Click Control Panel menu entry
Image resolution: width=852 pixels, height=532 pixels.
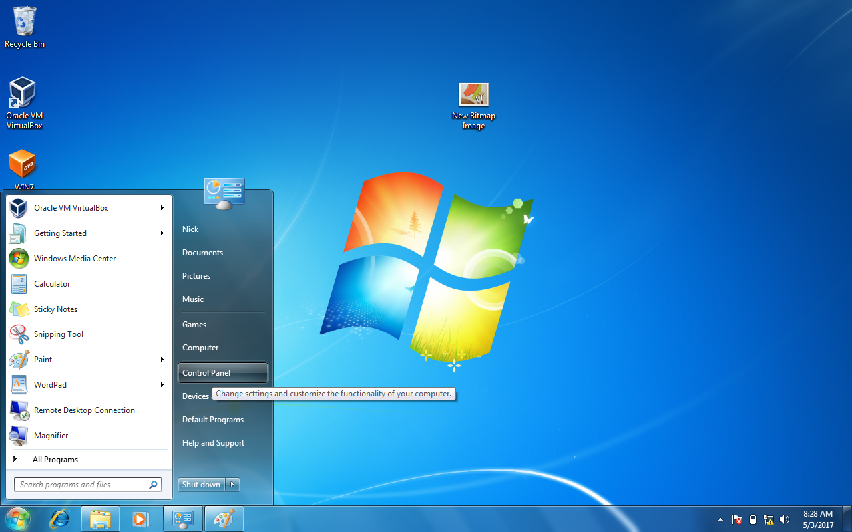point(223,373)
